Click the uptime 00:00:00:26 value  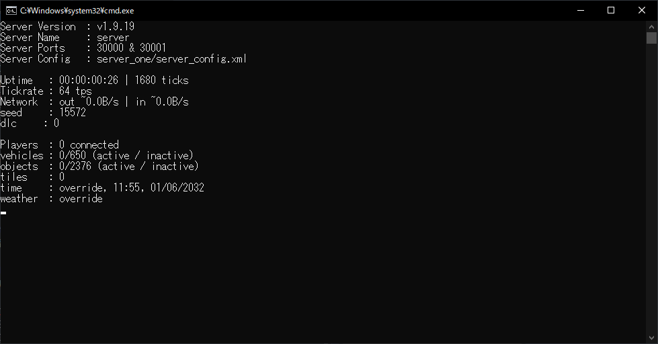point(89,81)
